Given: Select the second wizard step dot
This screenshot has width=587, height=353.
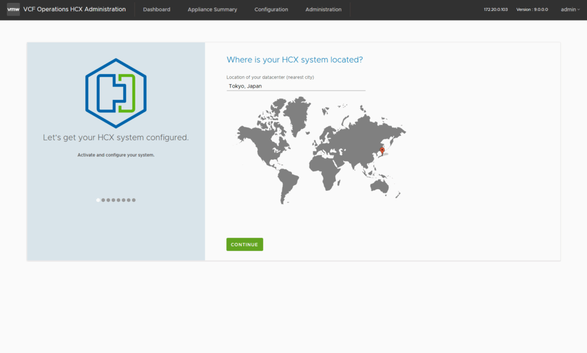Looking at the screenshot, I should click(103, 200).
